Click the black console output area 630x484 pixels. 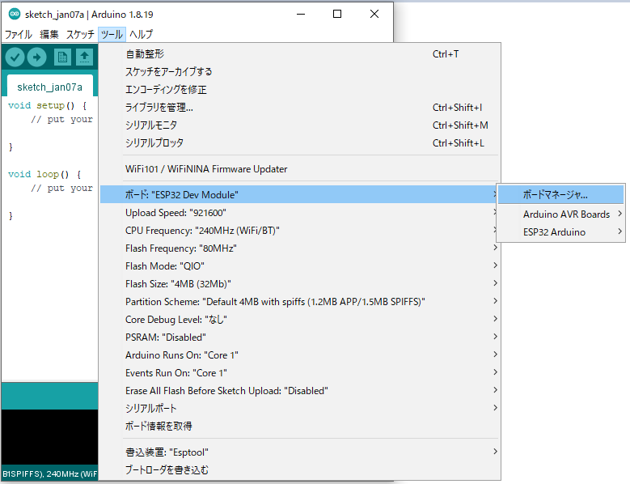point(50,437)
